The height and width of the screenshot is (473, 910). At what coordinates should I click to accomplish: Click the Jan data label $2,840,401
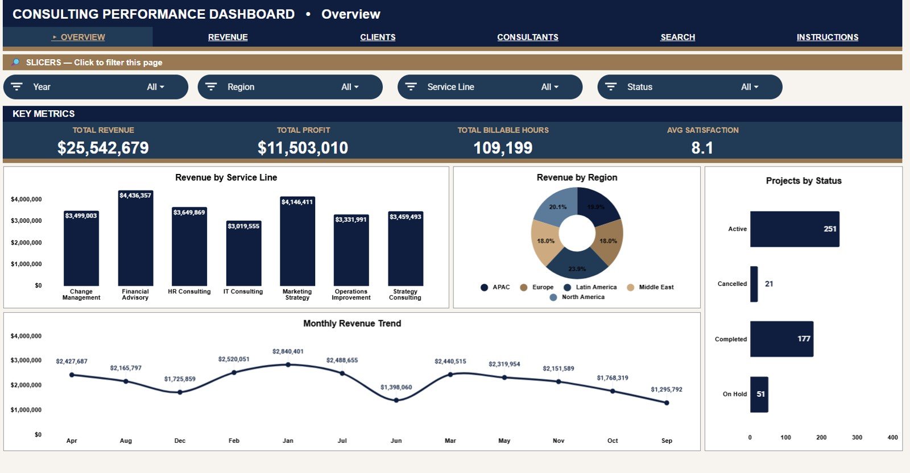tap(288, 351)
